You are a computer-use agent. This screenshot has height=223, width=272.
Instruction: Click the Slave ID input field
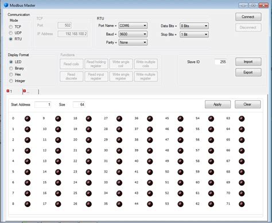click(220, 62)
